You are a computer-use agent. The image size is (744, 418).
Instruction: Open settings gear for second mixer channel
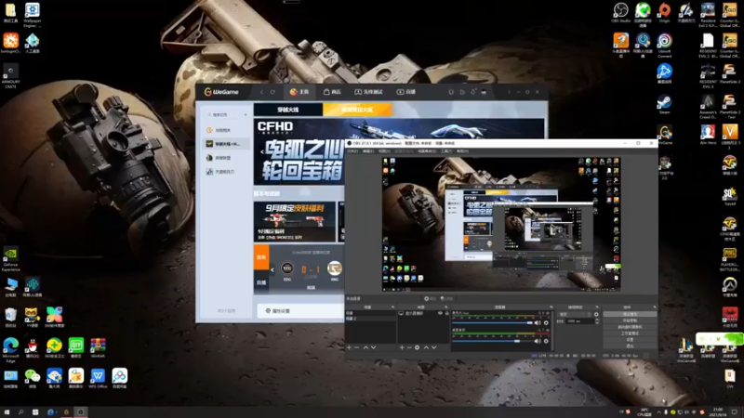pyautogui.click(x=546, y=341)
